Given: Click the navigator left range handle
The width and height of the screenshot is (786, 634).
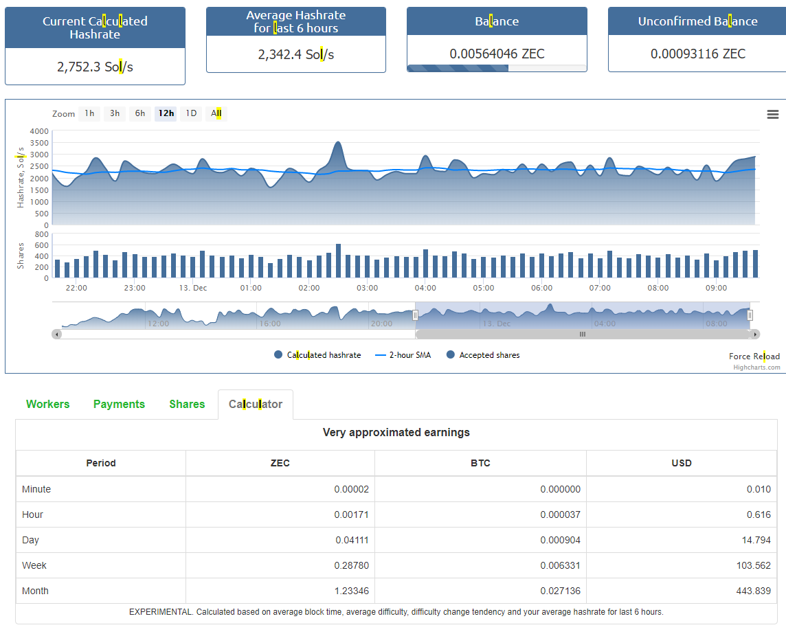Looking at the screenshot, I should point(415,315).
